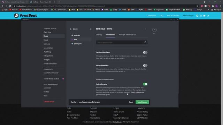Open the YouTube bookmark
Viewport: 223px width, 125px height.
pyautogui.click(x=14, y=10)
